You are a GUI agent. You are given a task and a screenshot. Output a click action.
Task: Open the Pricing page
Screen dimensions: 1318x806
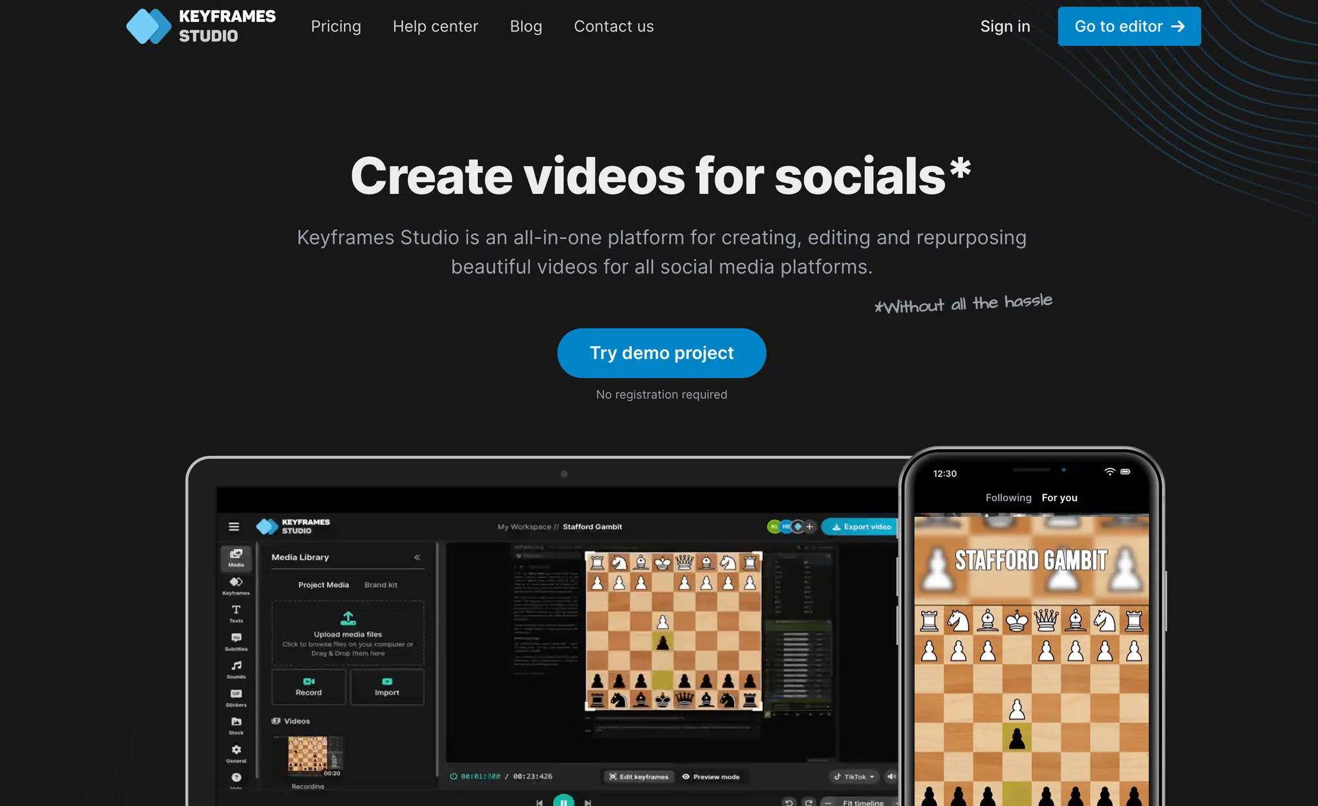click(336, 26)
